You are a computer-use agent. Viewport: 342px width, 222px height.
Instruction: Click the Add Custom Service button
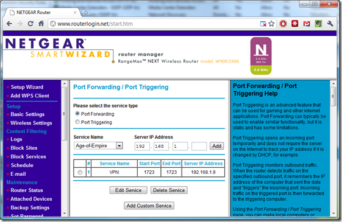coord(149,206)
